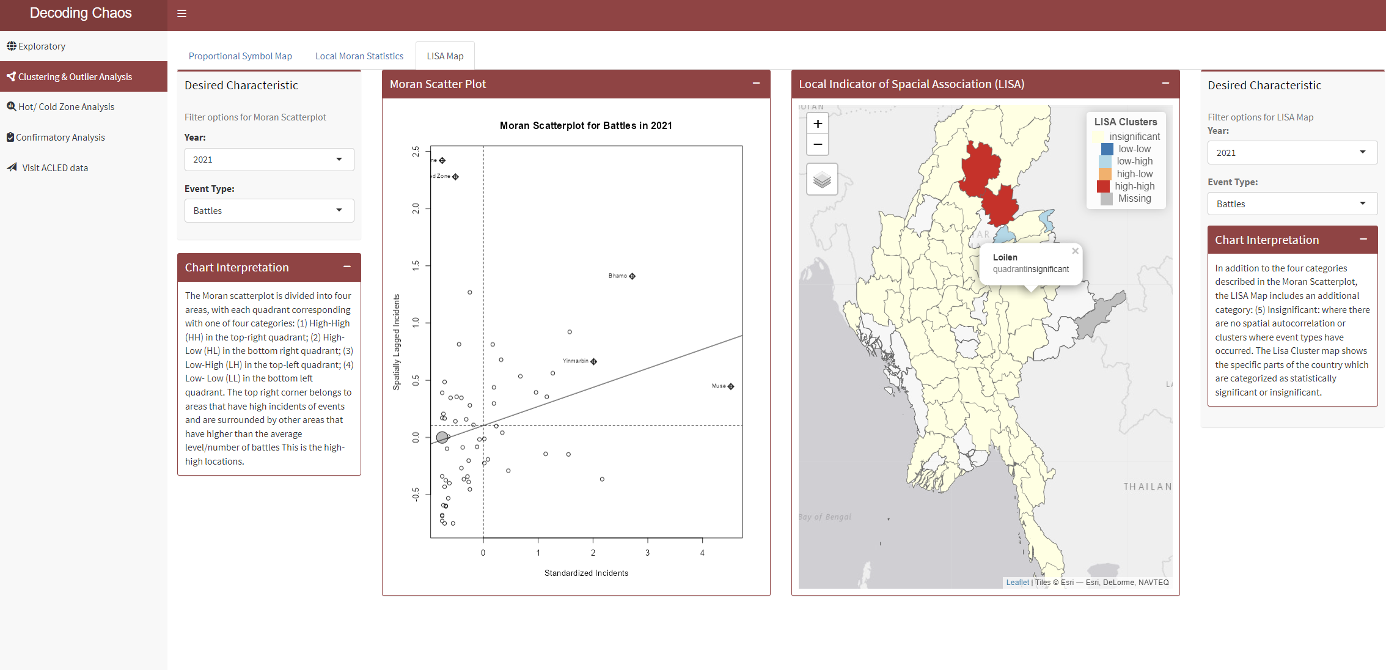1386x670 pixels.
Task: Toggle the sidebar hamburger menu
Action: click(x=182, y=13)
